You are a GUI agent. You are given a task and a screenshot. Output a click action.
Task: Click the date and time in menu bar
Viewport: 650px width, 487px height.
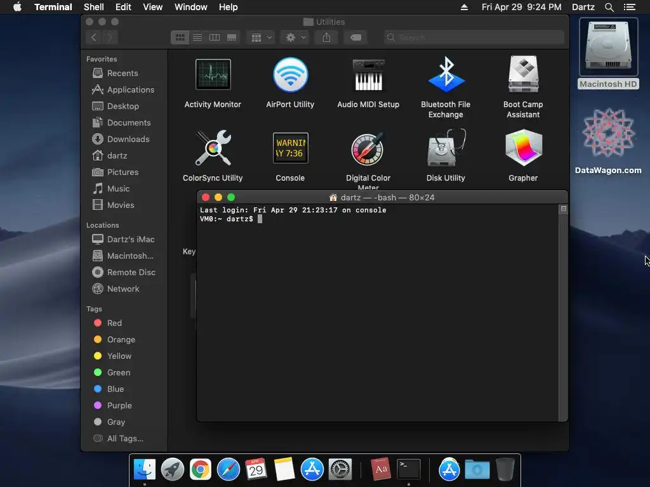pos(522,7)
